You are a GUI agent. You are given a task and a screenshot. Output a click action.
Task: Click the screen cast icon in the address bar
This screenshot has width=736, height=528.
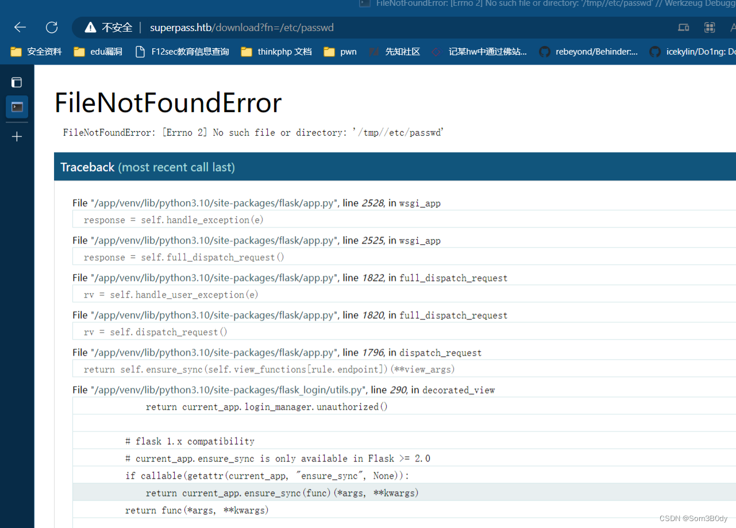[x=683, y=28]
